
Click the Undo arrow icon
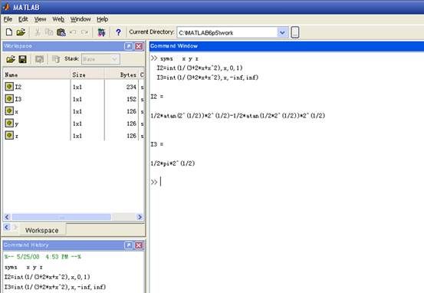tap(73, 32)
